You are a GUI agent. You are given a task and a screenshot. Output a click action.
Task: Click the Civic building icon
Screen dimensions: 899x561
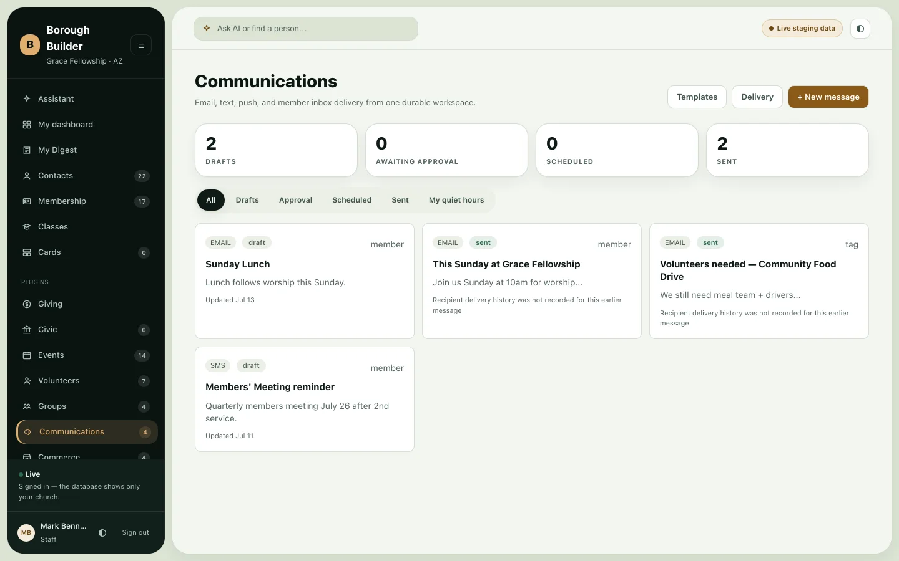(27, 330)
